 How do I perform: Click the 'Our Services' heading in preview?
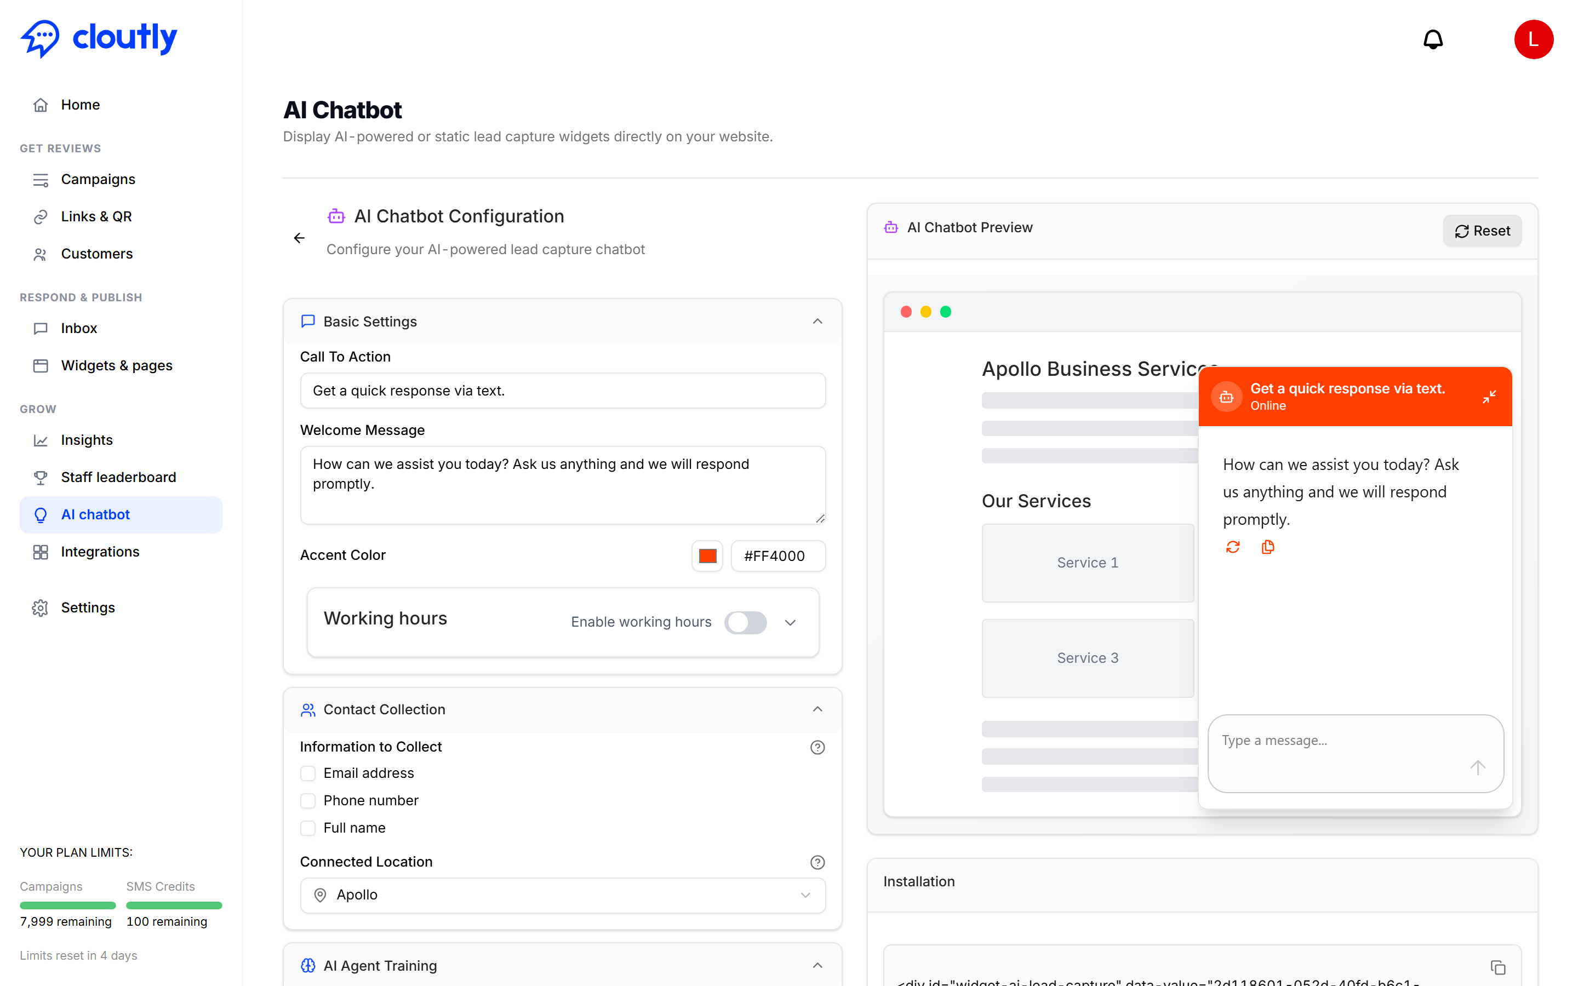click(1036, 501)
